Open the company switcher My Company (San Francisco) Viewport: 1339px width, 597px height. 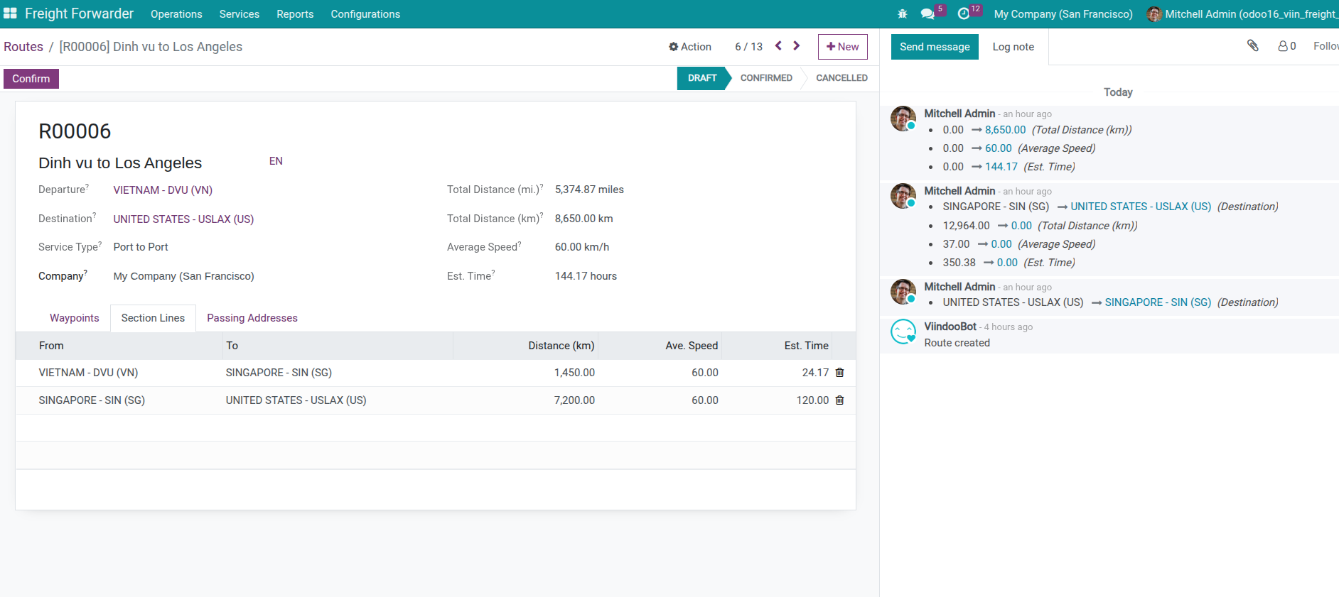click(x=1063, y=14)
